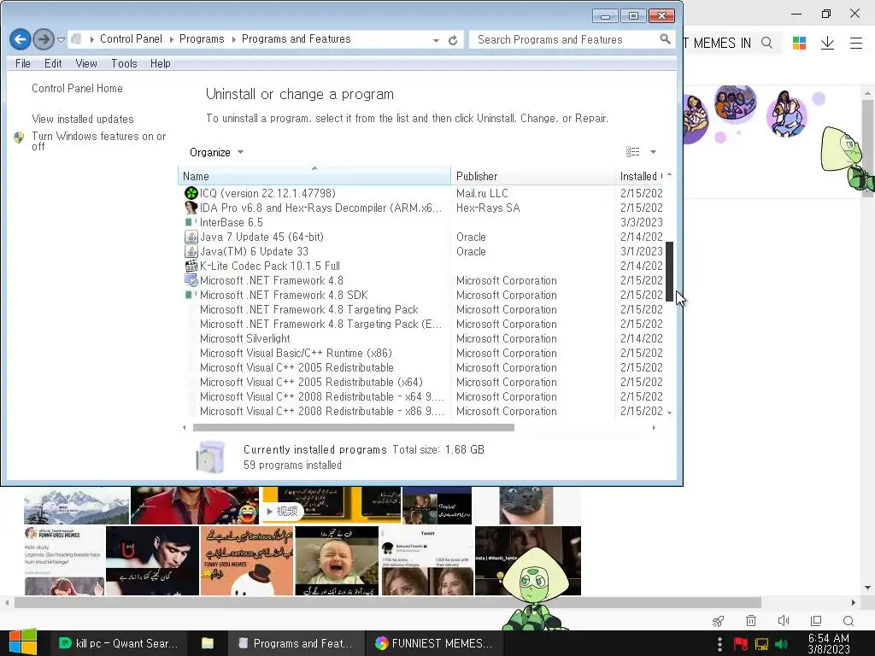
Task: Click the horizontal scrollbar of program list
Action: click(x=353, y=428)
